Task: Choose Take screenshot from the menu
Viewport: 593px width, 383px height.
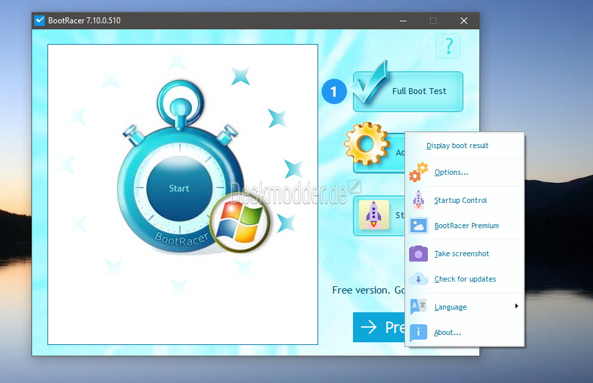Action: (465, 254)
